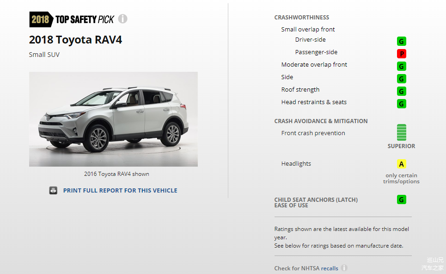Click the Toyota RAV4 vehicle photo
Screen dimensions: 446x274
click(113, 119)
